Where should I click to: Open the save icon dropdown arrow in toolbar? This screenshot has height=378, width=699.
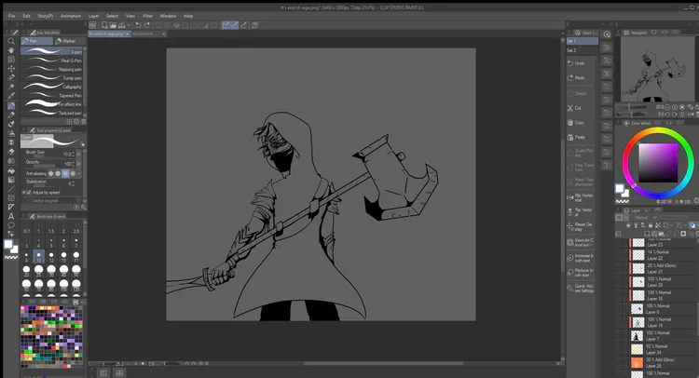point(129,25)
